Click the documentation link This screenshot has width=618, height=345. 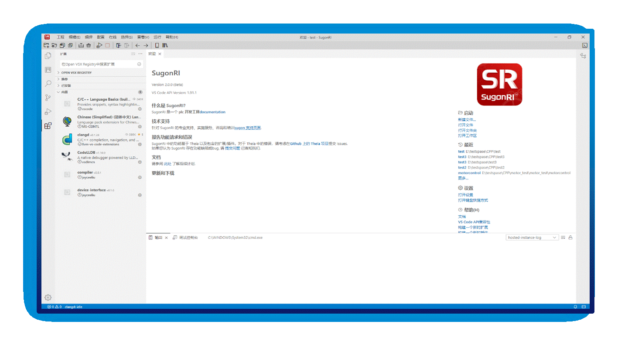212,112
